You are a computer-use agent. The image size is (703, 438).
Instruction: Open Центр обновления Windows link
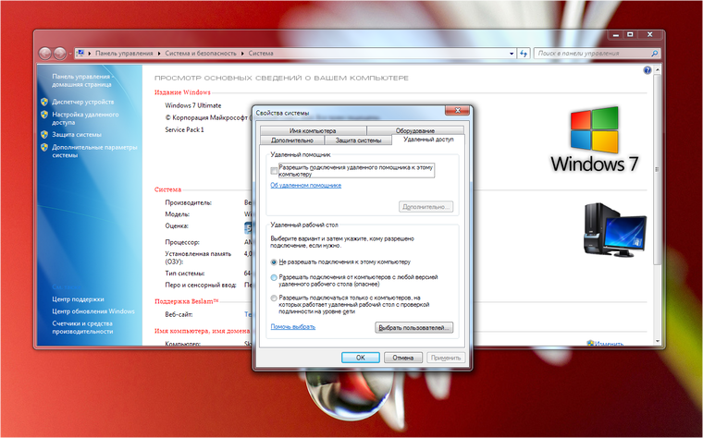click(x=93, y=311)
